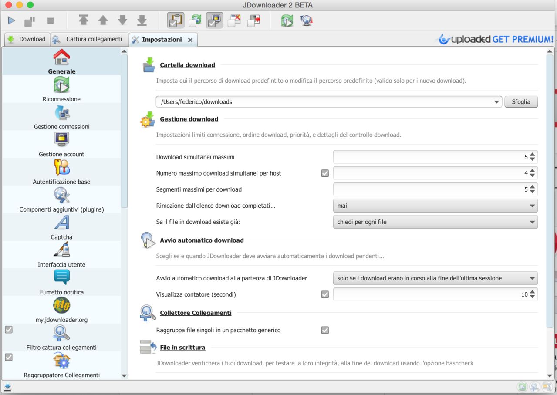Click the toolbar icon with the red arrow

click(254, 20)
